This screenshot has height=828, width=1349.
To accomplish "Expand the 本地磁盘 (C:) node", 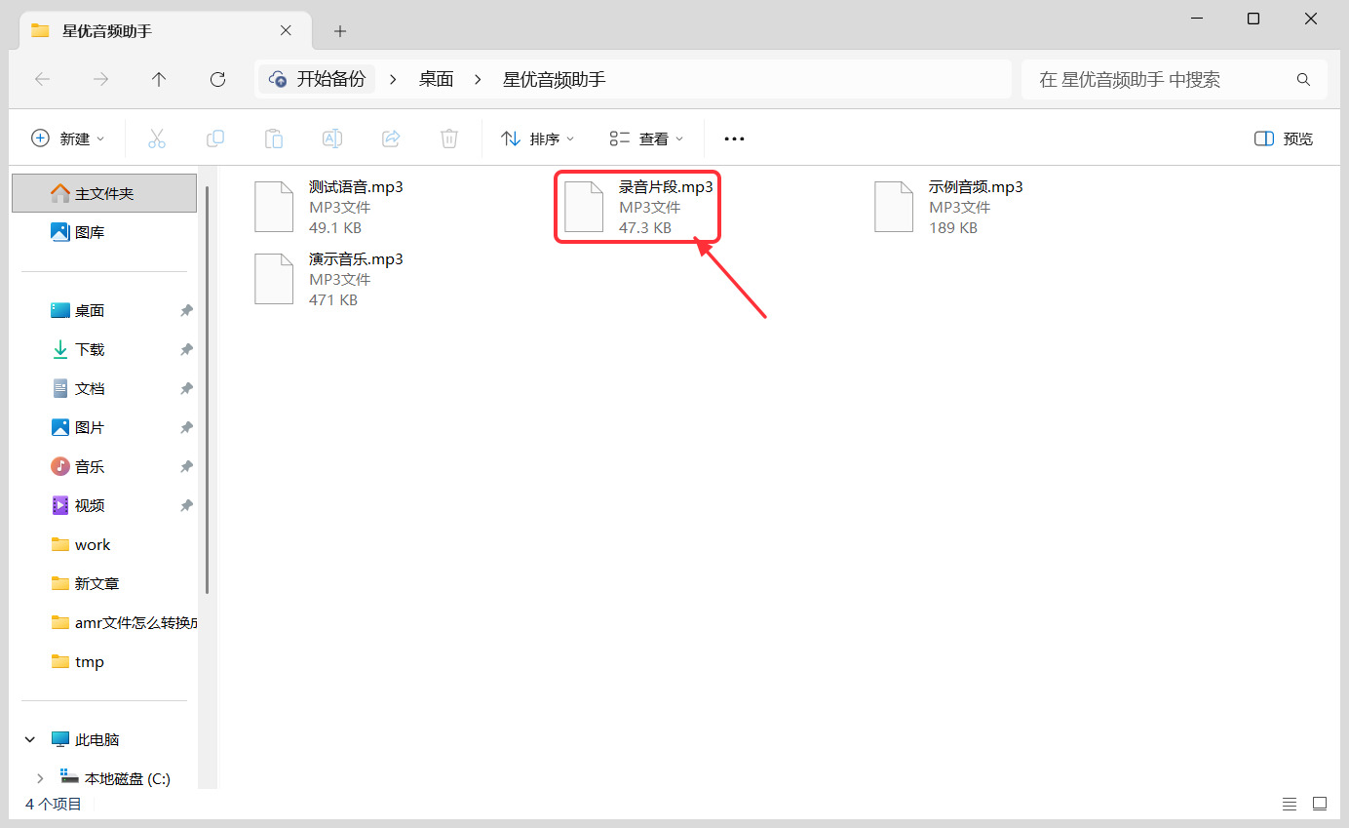I will click(40, 778).
